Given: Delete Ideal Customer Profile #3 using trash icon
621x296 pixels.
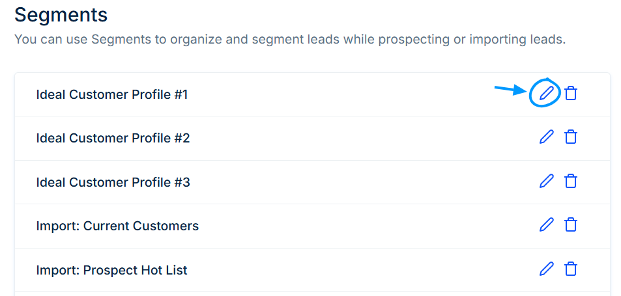Looking at the screenshot, I should tap(571, 181).
